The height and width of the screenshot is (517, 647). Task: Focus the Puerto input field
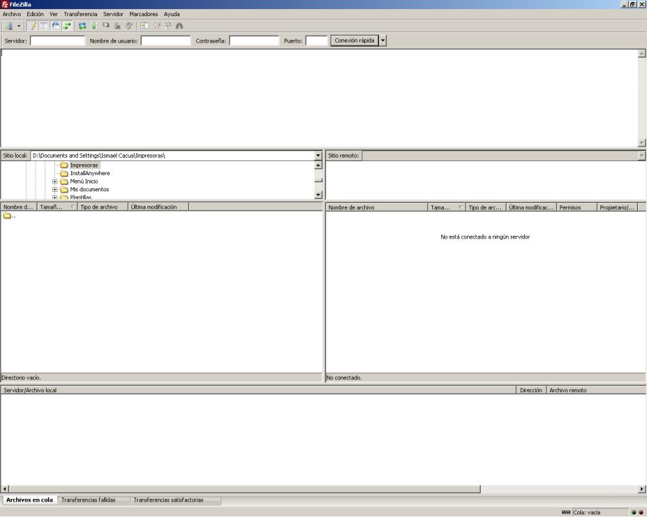[316, 41]
